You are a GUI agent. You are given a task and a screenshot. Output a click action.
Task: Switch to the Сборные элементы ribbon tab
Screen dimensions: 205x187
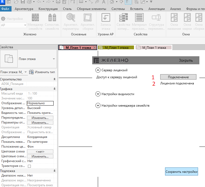click(x=91, y=9)
